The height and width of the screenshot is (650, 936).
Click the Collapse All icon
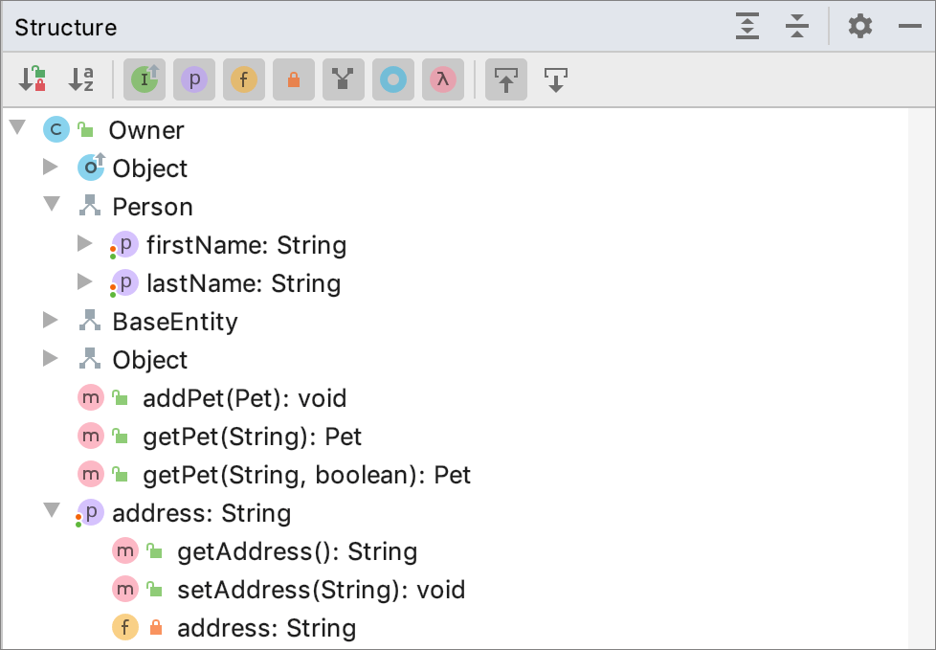[797, 26]
